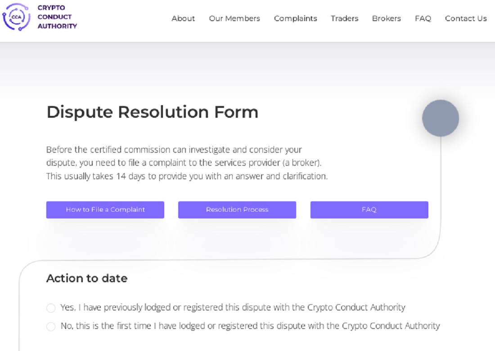495x351 pixels.
Task: Open FAQ in the top navigation
Action: coord(423,18)
